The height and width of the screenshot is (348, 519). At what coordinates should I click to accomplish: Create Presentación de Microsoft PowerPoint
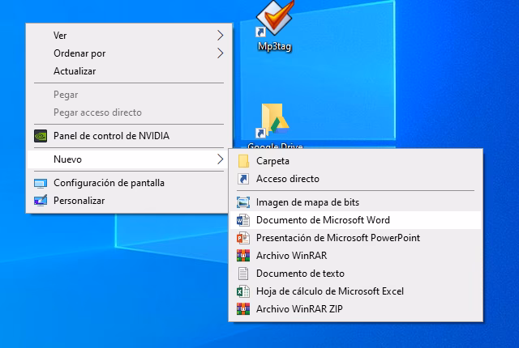355,238
